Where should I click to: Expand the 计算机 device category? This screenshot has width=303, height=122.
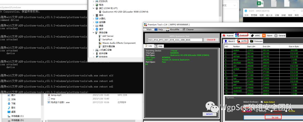(94, 19)
